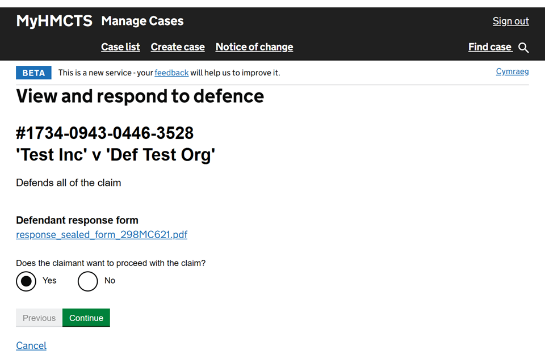Click the Cancel link
This screenshot has width=545, height=363.
(x=31, y=345)
